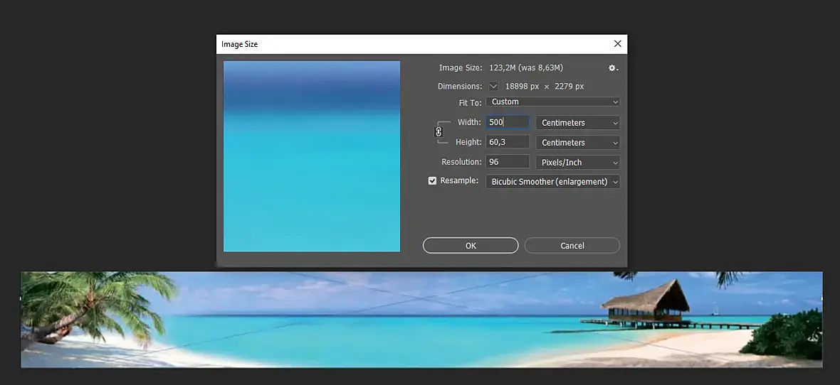Click the Resolution field showing 96
This screenshot has width=840, height=385.
point(508,162)
